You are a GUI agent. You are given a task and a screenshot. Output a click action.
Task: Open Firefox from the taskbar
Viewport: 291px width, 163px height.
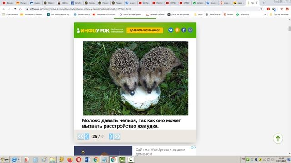click(70, 159)
